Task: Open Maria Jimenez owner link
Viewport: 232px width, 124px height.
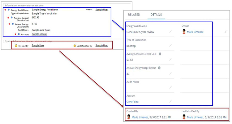Action: [x=195, y=32]
